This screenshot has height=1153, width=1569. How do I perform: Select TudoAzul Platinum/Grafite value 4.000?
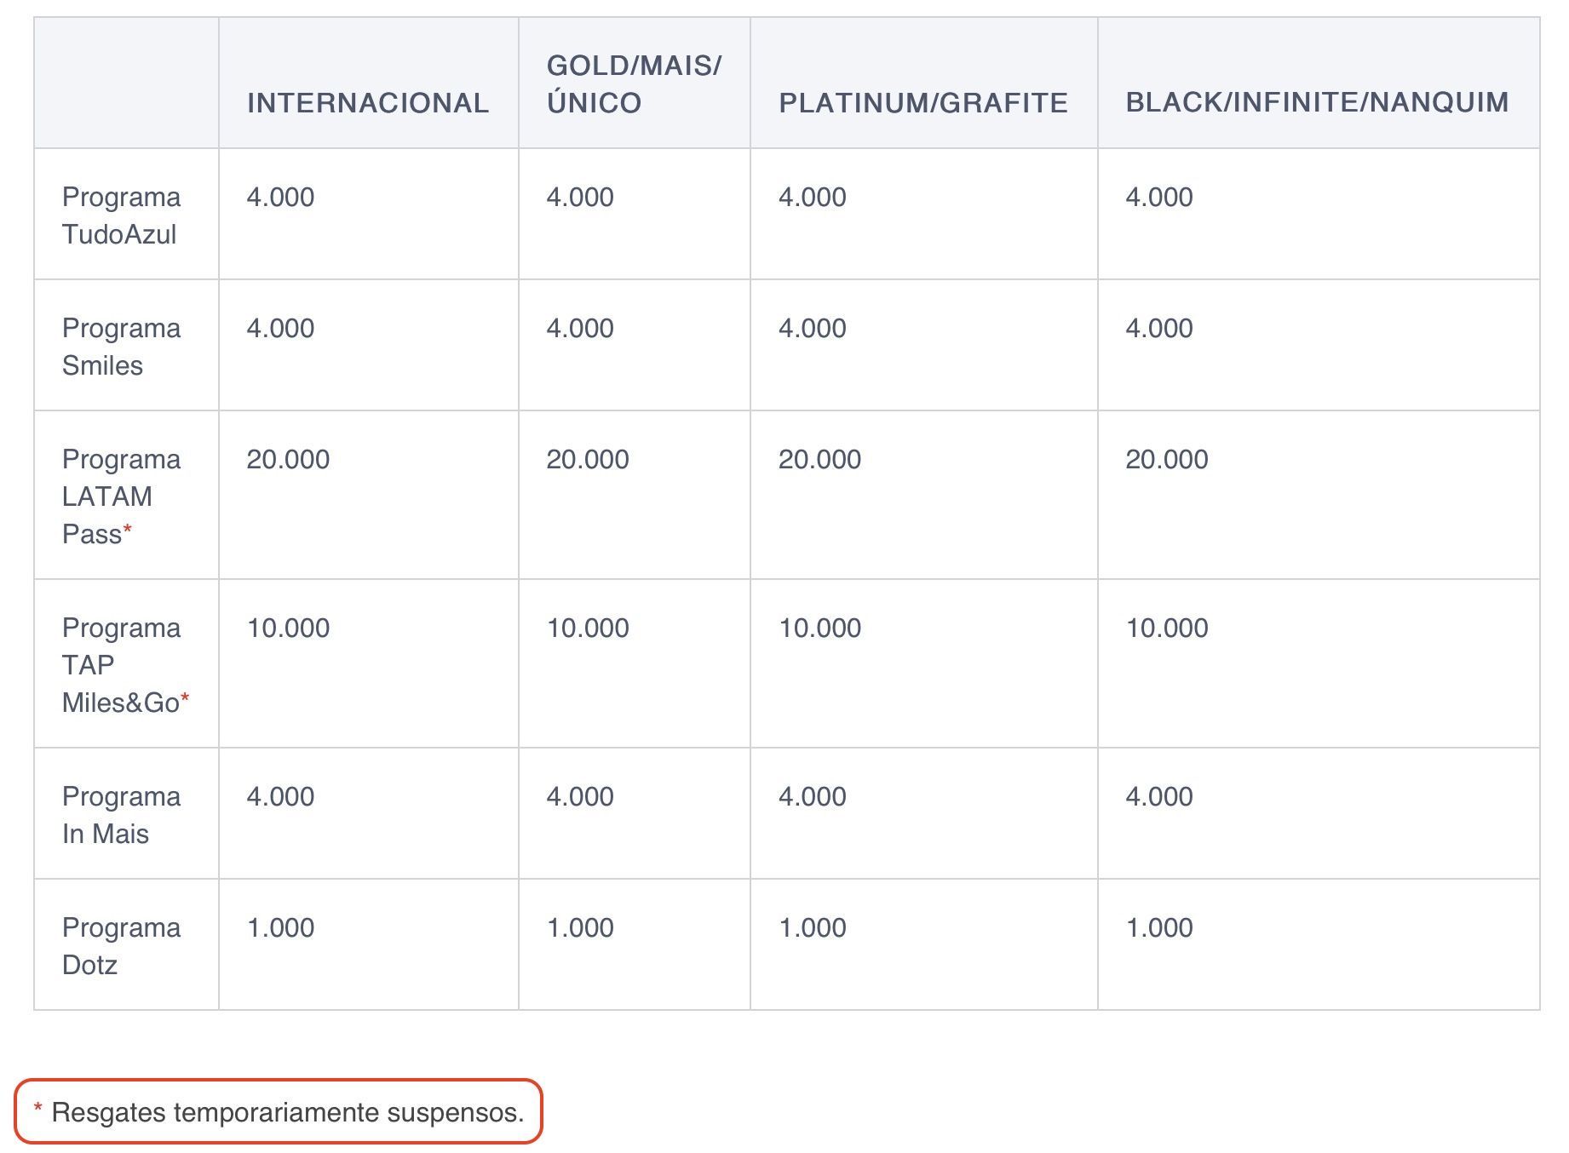(x=813, y=198)
